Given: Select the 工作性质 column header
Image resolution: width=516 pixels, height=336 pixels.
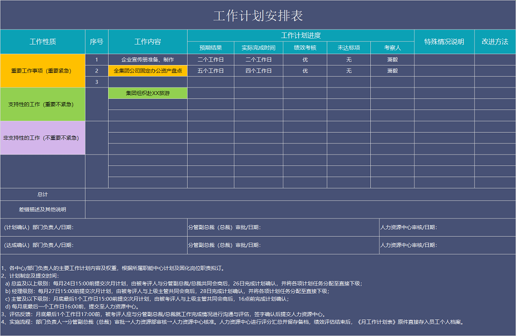Looking at the screenshot, I should coord(42,42).
